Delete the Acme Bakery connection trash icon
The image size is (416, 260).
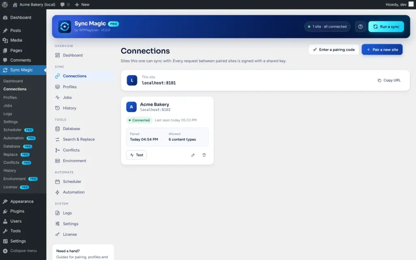point(204,155)
